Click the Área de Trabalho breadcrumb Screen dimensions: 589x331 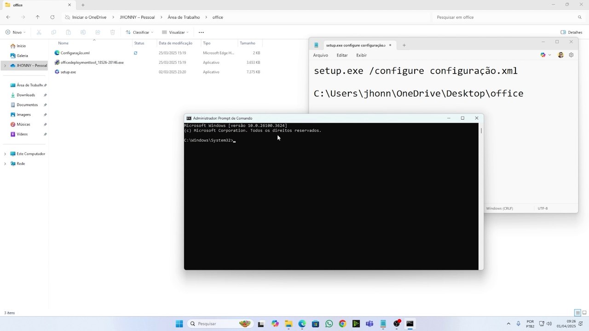[x=184, y=17]
